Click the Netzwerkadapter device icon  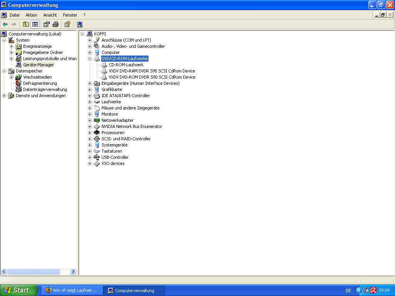click(97, 120)
